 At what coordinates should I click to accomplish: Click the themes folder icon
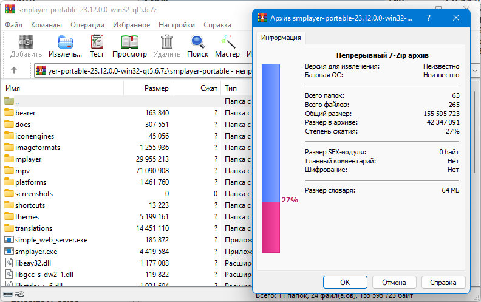pos(9,217)
